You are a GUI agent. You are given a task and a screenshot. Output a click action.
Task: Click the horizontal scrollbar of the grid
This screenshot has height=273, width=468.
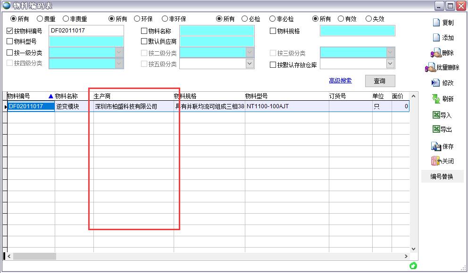pos(208,257)
